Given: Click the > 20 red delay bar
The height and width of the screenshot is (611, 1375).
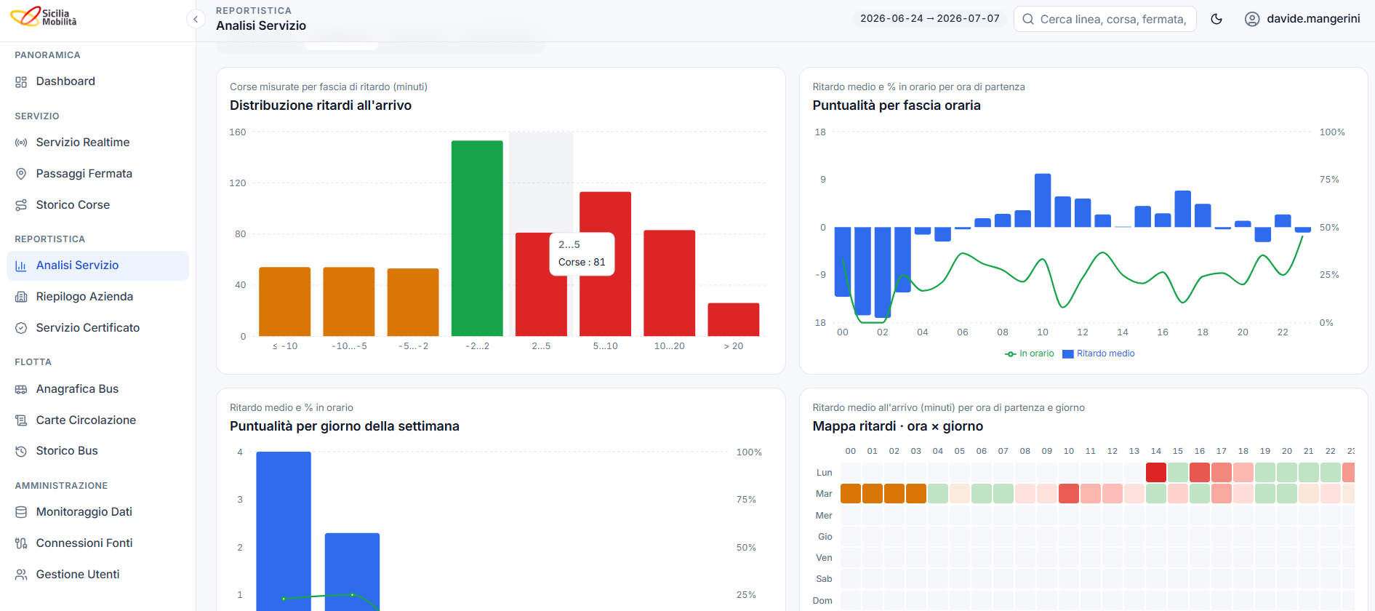Looking at the screenshot, I should click(x=734, y=320).
